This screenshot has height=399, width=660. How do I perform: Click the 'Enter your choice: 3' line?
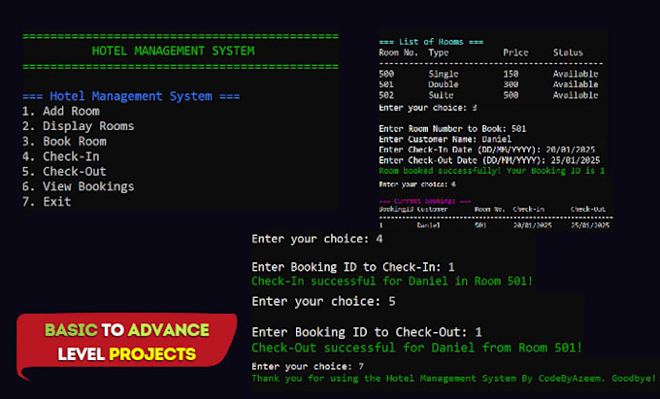tap(428, 108)
